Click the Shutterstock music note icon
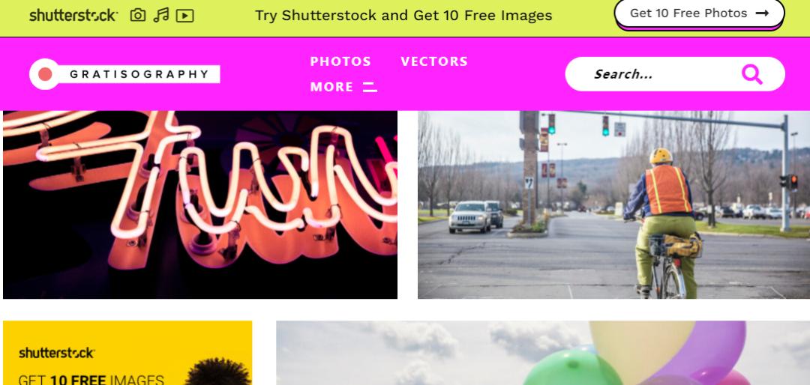 [161, 15]
